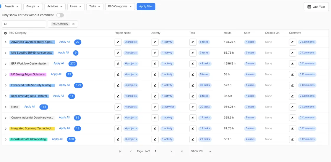Expand the Industrial Data UI/Reporting row
Screen dimensions: 331x162
pos(6,139)
